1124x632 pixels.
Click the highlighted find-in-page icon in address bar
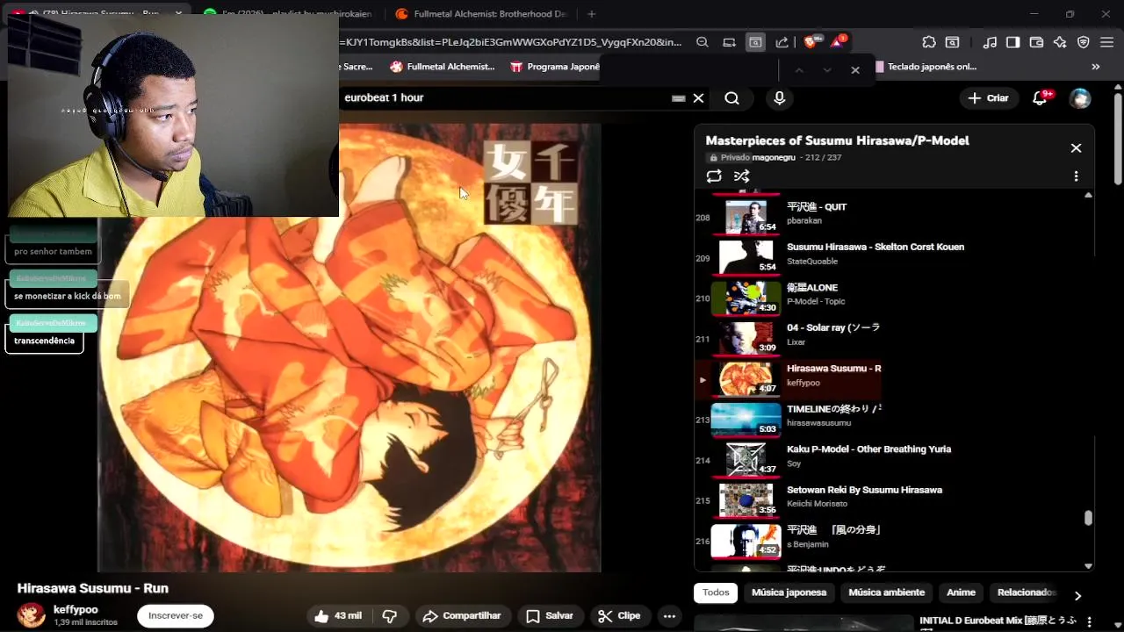[x=755, y=42]
